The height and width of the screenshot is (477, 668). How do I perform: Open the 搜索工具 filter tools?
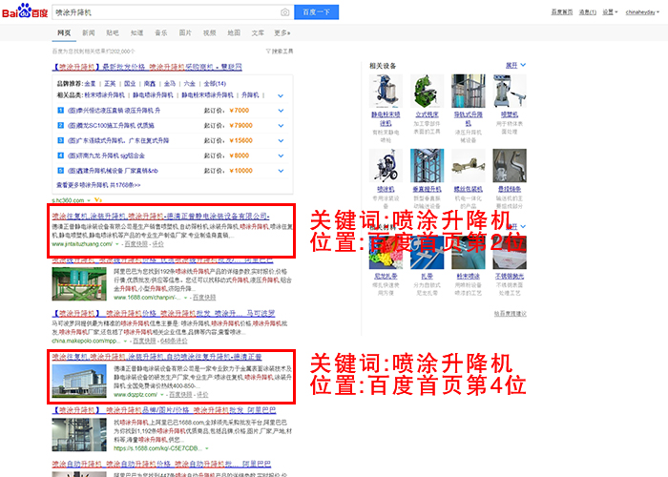point(280,52)
